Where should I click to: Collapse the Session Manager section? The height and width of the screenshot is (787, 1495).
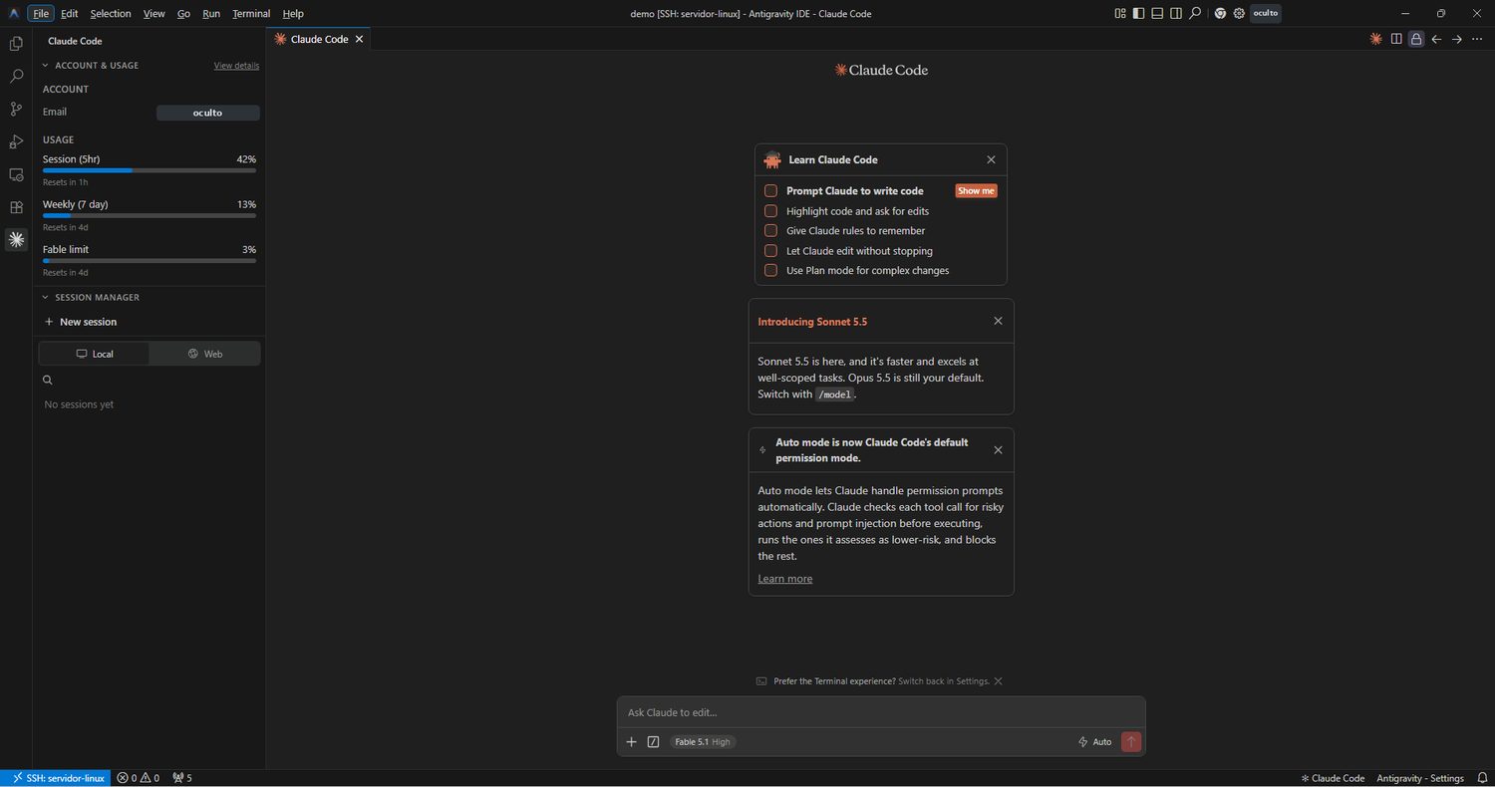tap(91, 297)
